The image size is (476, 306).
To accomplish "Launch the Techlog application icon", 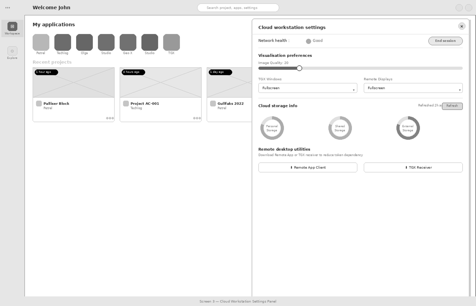I will tap(62, 42).
